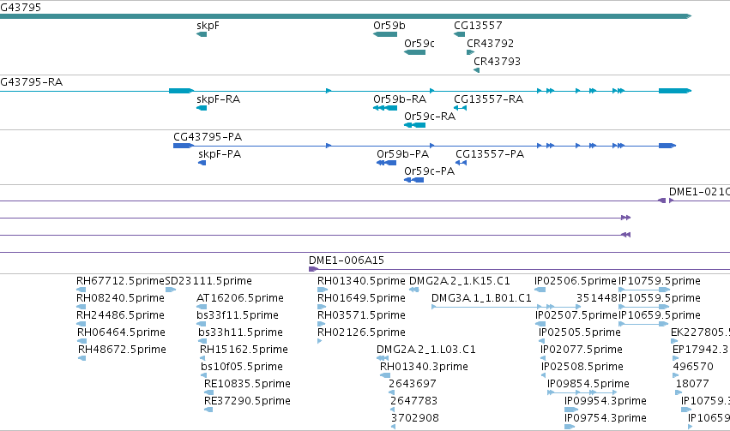Viewport: 730px width, 431px height.
Task: Click the skpF-PA protein label
Action: (x=220, y=154)
